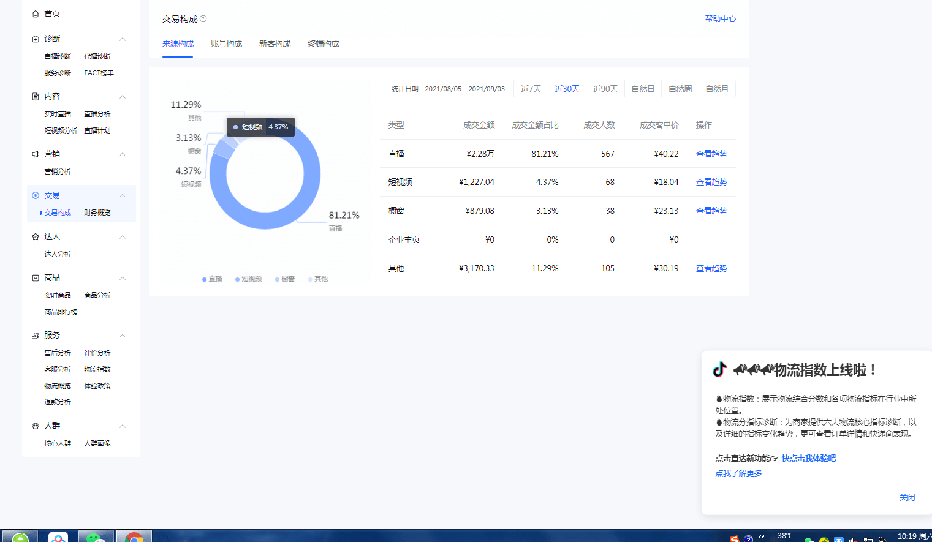Click 查看趋势 in the 直播 row
This screenshot has width=932, height=542.
pyautogui.click(x=711, y=154)
